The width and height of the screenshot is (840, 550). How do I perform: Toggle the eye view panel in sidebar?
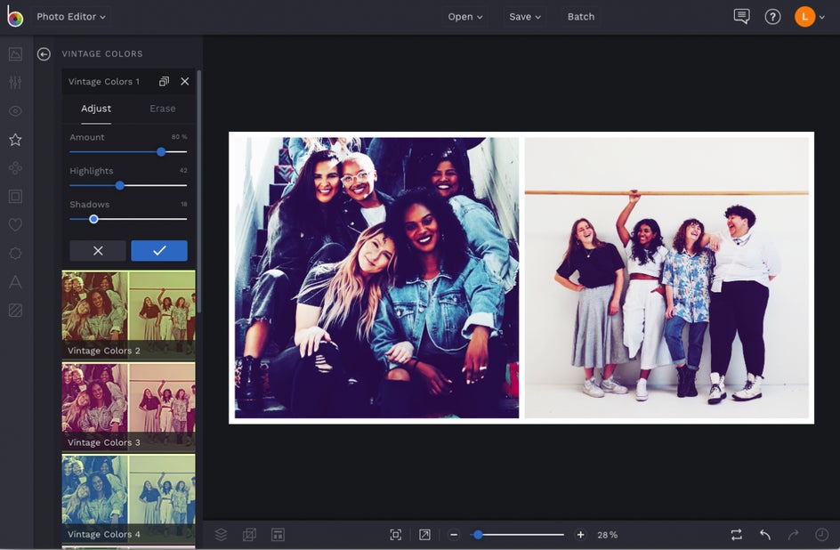click(x=15, y=111)
